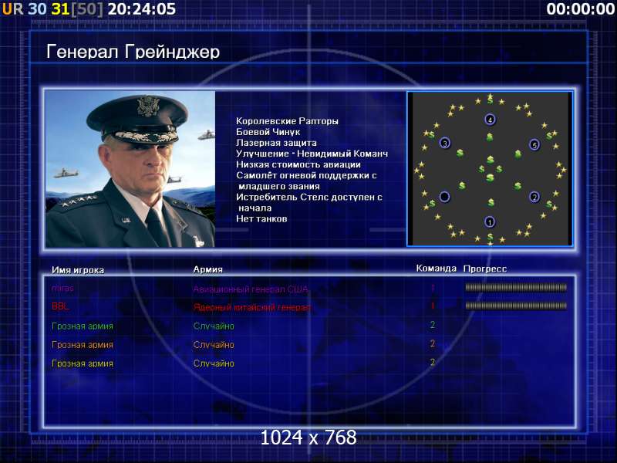Click the 'Команда' column header
617x463 pixels.
click(x=436, y=269)
